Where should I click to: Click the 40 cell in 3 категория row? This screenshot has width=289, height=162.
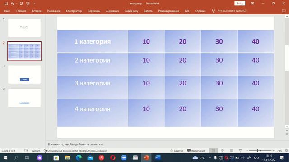tap(256, 87)
